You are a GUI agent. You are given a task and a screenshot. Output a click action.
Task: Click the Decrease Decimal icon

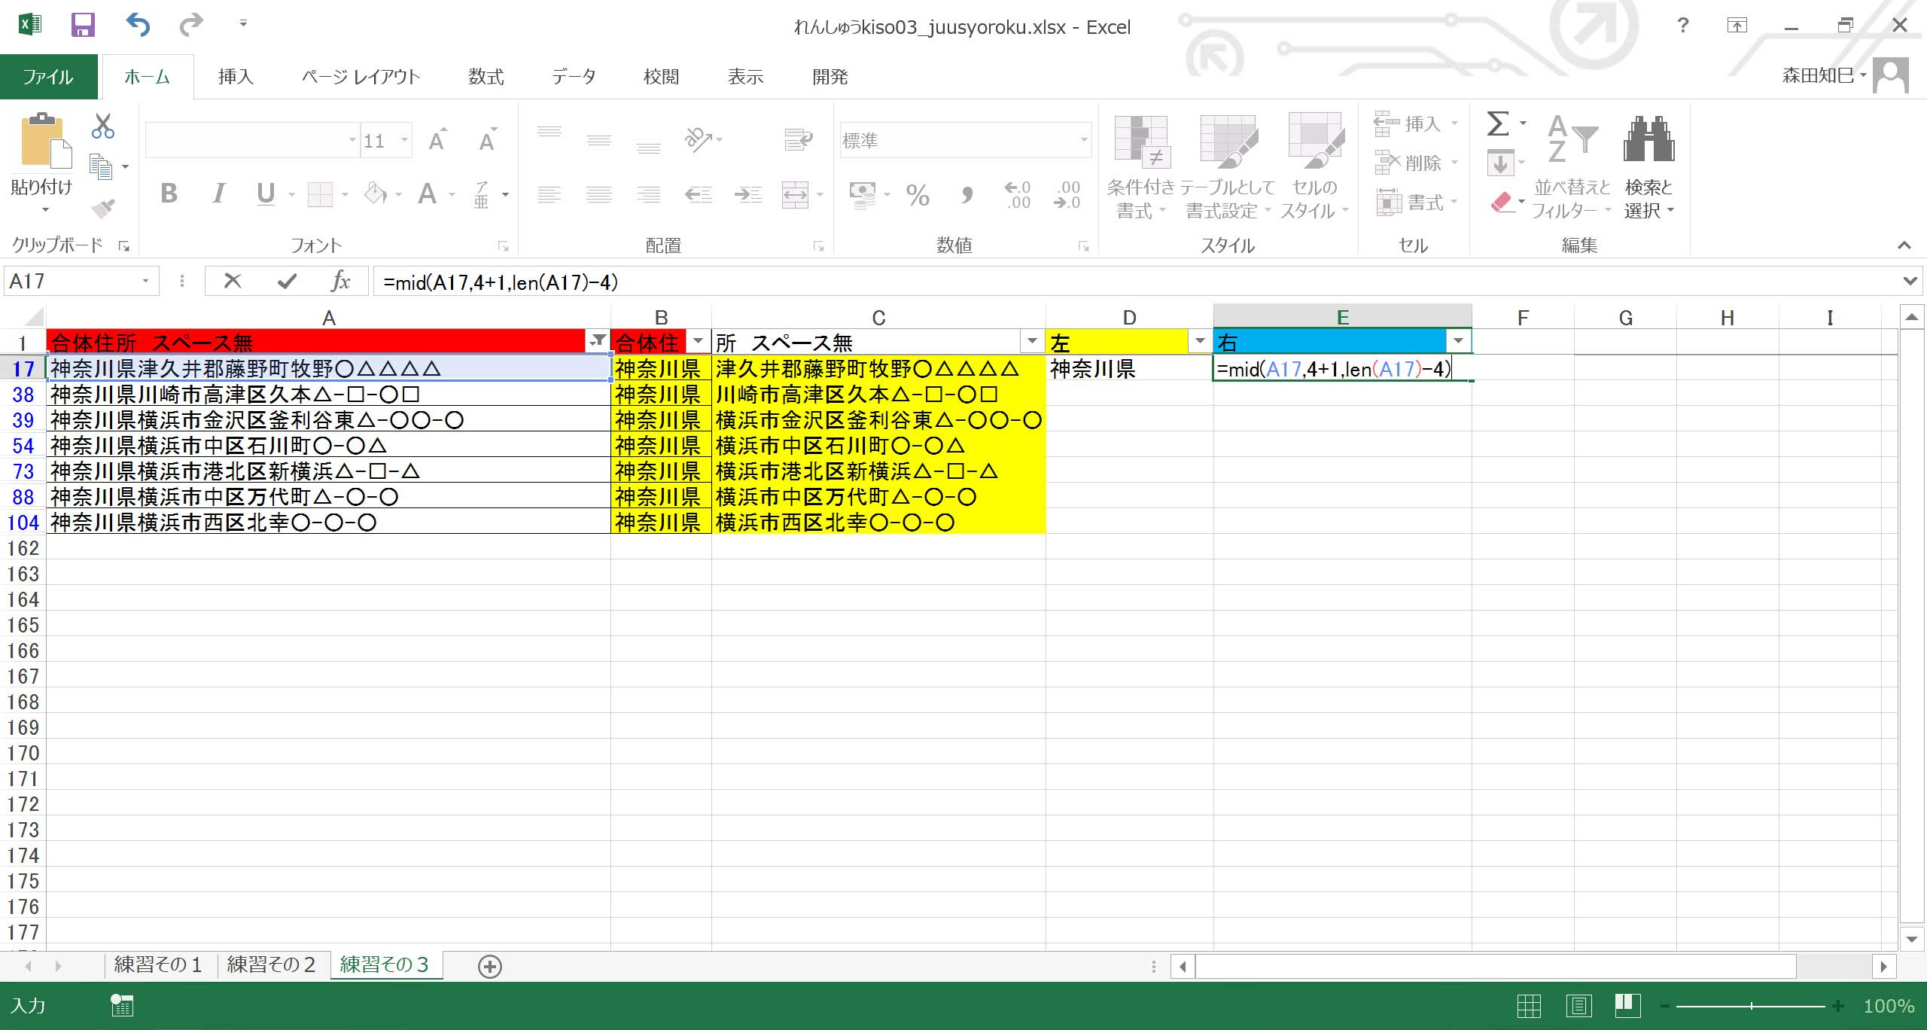1067,195
